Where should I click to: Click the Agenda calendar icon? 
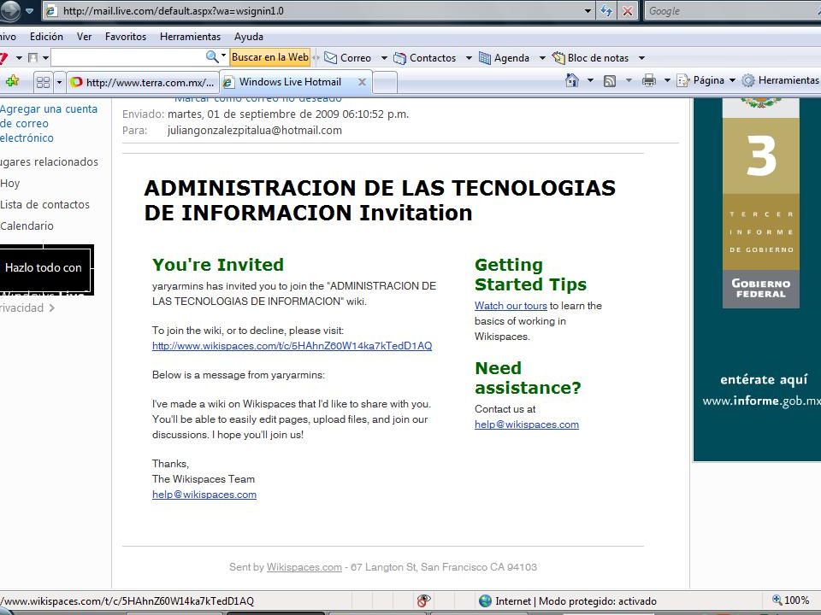[485, 57]
